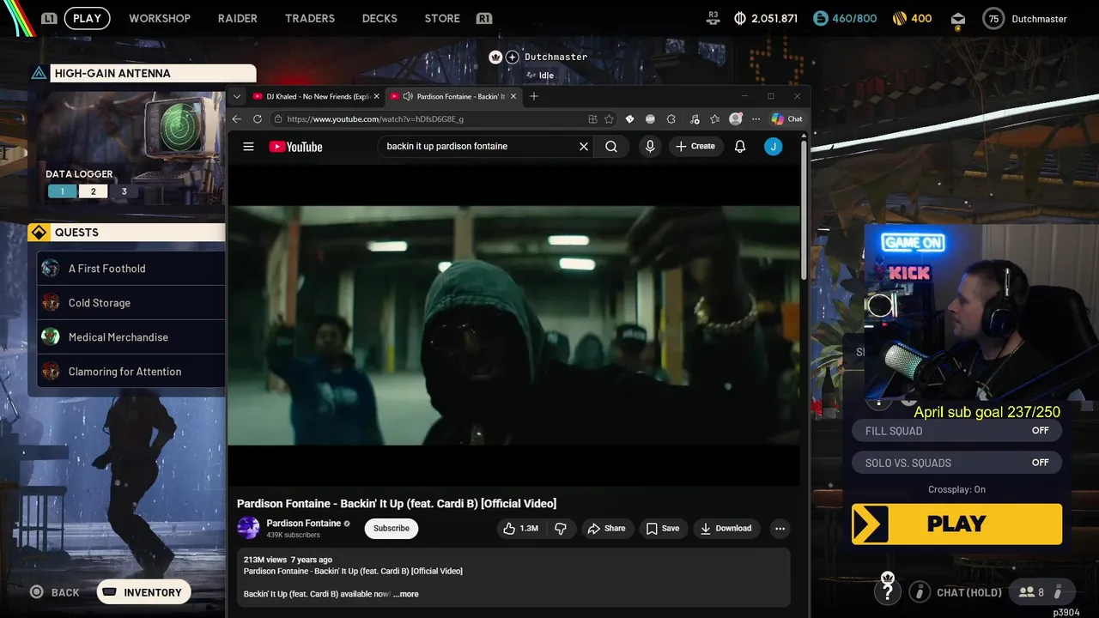Click the Download button

(x=726, y=529)
